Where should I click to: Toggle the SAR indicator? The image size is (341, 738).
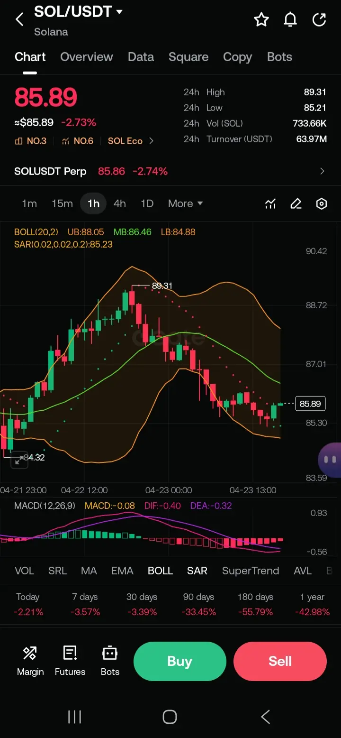click(197, 571)
